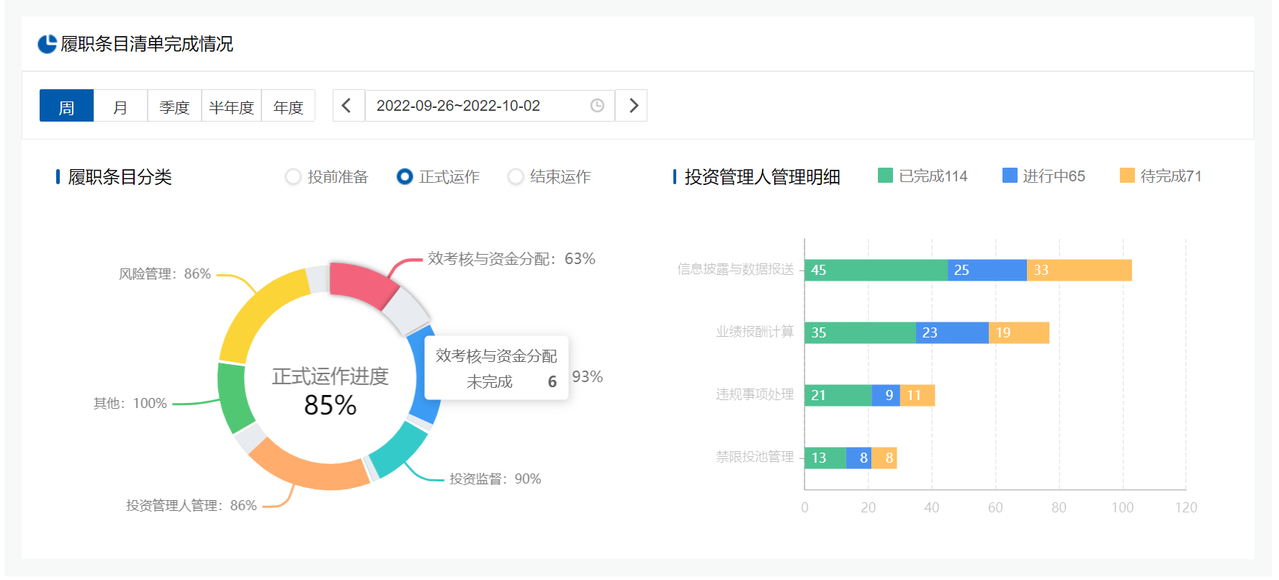Click the 履职条目清单完成情况 page title
Image resolution: width=1279 pixels, height=580 pixels.
[147, 44]
